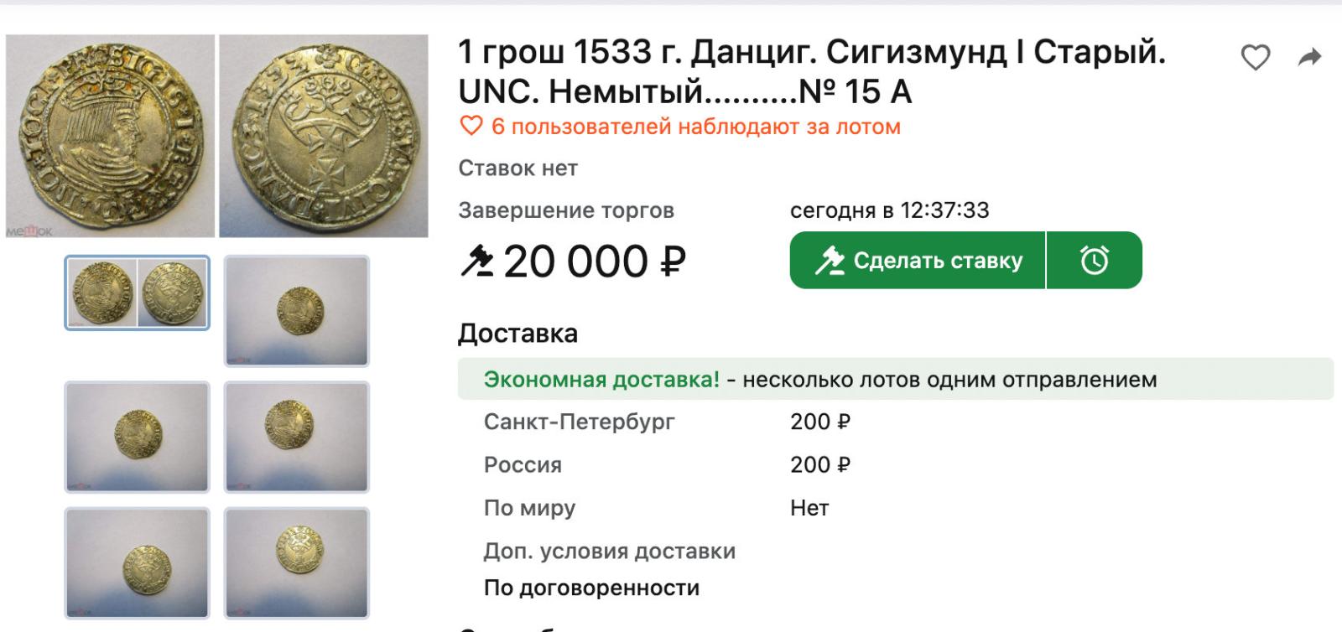Select the last gallery thumbnail
This screenshot has height=632, width=1342.
point(297,562)
